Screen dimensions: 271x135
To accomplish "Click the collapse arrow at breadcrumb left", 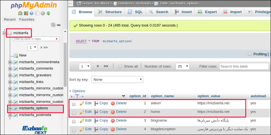I will [70, 3].
